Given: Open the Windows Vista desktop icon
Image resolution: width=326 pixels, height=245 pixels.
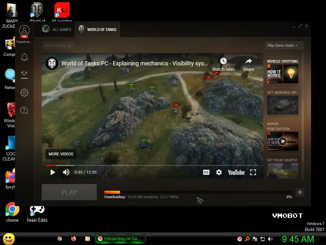Looking at the screenshot, I should click(x=9, y=115).
